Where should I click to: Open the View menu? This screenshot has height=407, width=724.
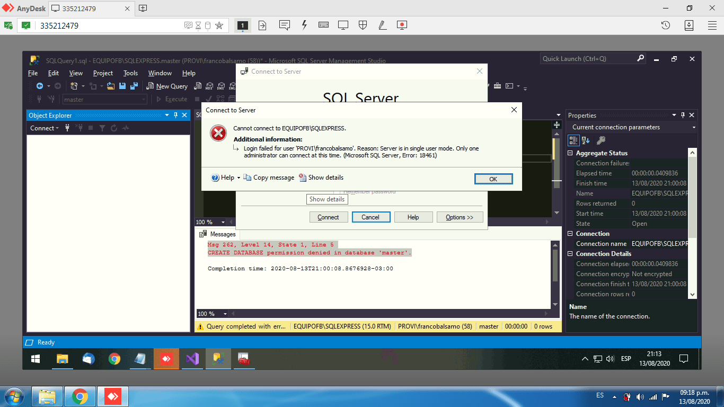coord(76,73)
